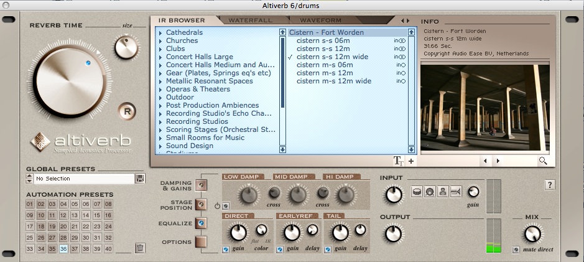Select the snare drum input test sound
584x262 pixels.
click(417, 192)
